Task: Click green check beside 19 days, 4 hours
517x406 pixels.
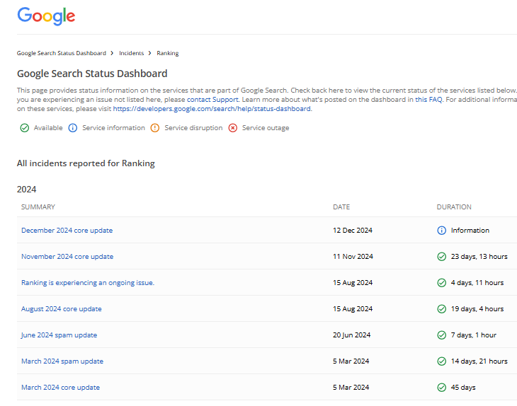Action: (441, 309)
